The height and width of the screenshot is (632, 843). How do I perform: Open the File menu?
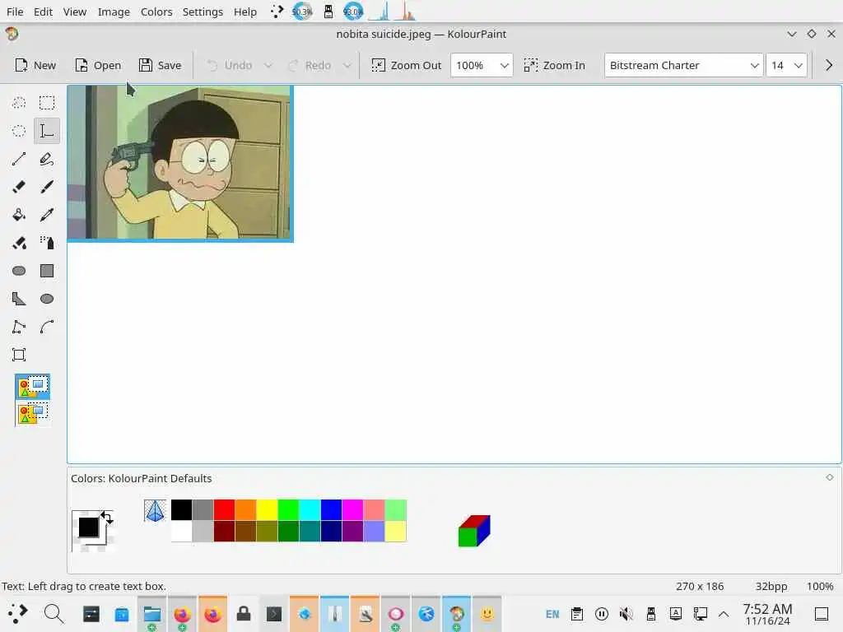(x=15, y=12)
